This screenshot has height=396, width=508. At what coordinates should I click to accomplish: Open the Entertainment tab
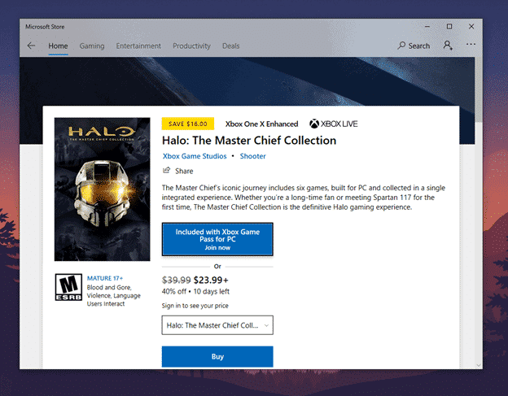pyautogui.click(x=138, y=46)
